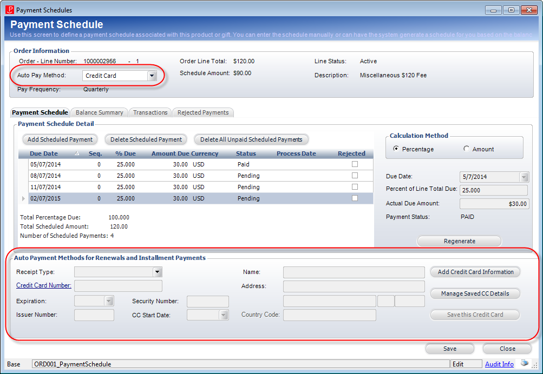Image resolution: width=543 pixels, height=374 pixels.
Task: Open the CC Start Date dropdown
Action: 224,315
